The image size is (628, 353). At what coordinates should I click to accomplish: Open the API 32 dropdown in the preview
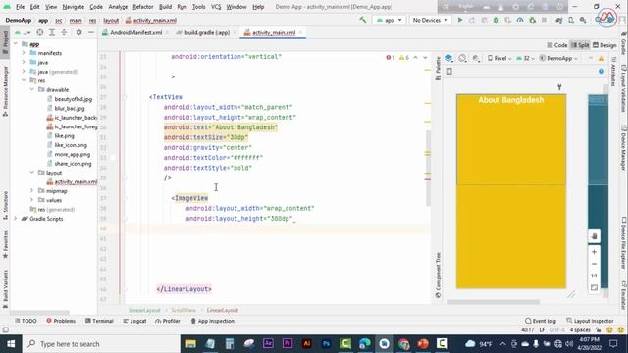point(526,58)
